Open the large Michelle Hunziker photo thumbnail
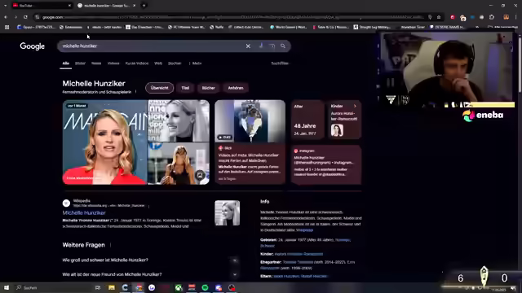This screenshot has height=293, width=522. 105,142
